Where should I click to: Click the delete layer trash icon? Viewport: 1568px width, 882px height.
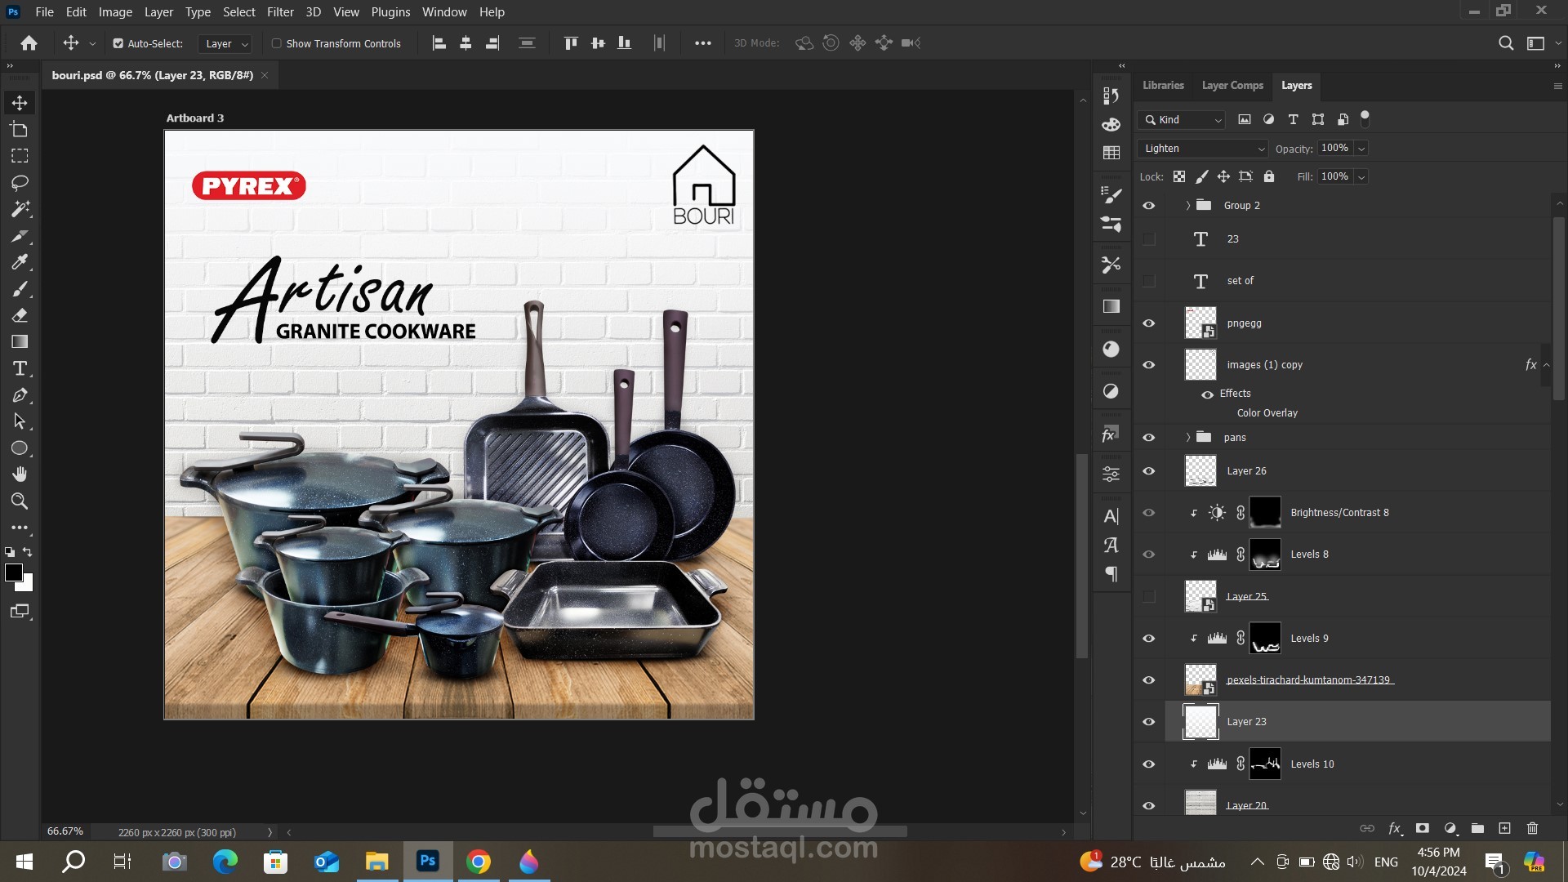click(x=1532, y=828)
